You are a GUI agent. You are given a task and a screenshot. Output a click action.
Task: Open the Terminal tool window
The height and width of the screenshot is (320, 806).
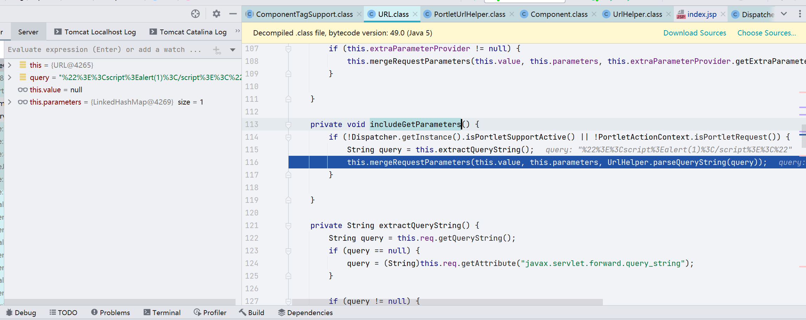pyautogui.click(x=162, y=312)
